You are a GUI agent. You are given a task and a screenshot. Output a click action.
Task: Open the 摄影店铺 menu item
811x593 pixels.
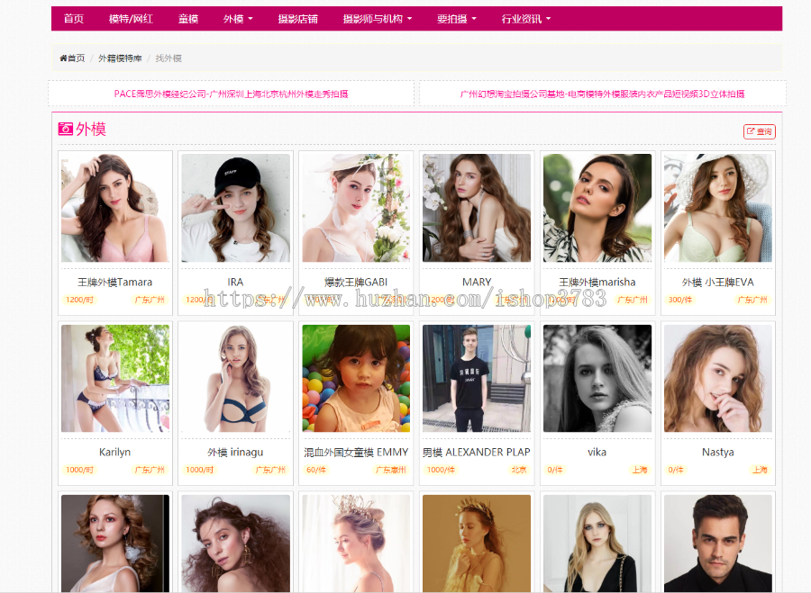pyautogui.click(x=298, y=19)
